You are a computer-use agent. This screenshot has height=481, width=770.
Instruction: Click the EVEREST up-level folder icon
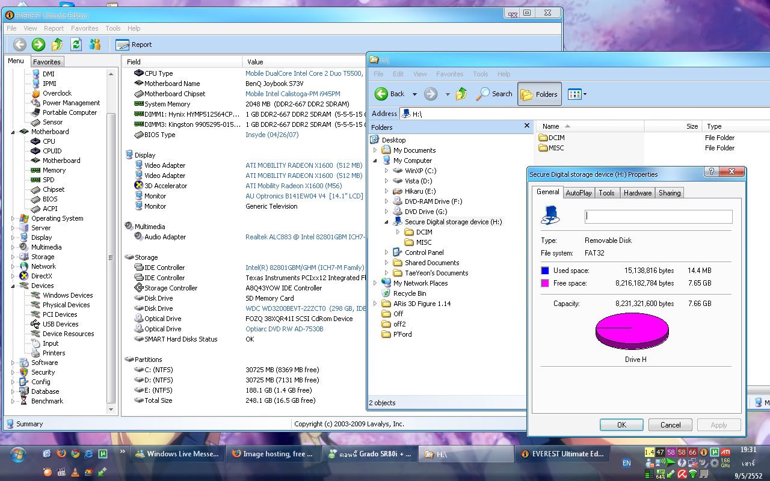click(x=57, y=44)
